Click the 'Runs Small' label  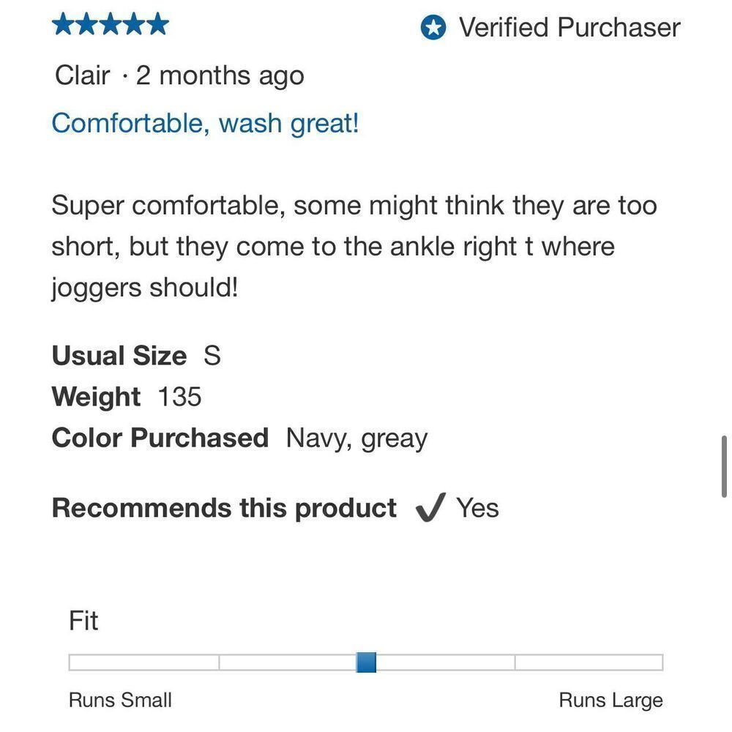[121, 701]
